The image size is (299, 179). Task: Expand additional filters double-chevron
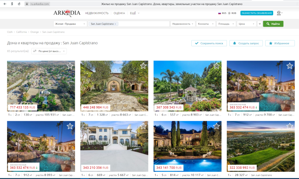point(260,24)
